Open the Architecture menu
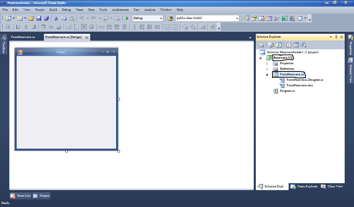This screenshot has height=207, width=354. click(120, 10)
